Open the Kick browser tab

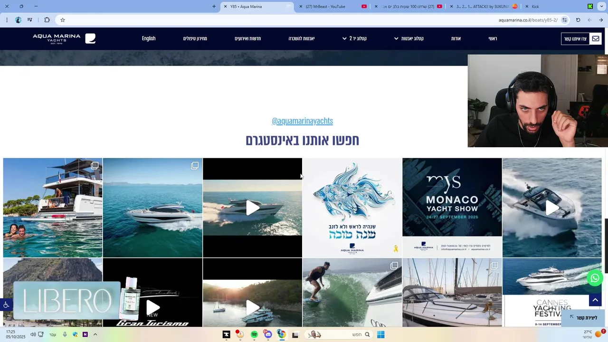(x=558, y=7)
